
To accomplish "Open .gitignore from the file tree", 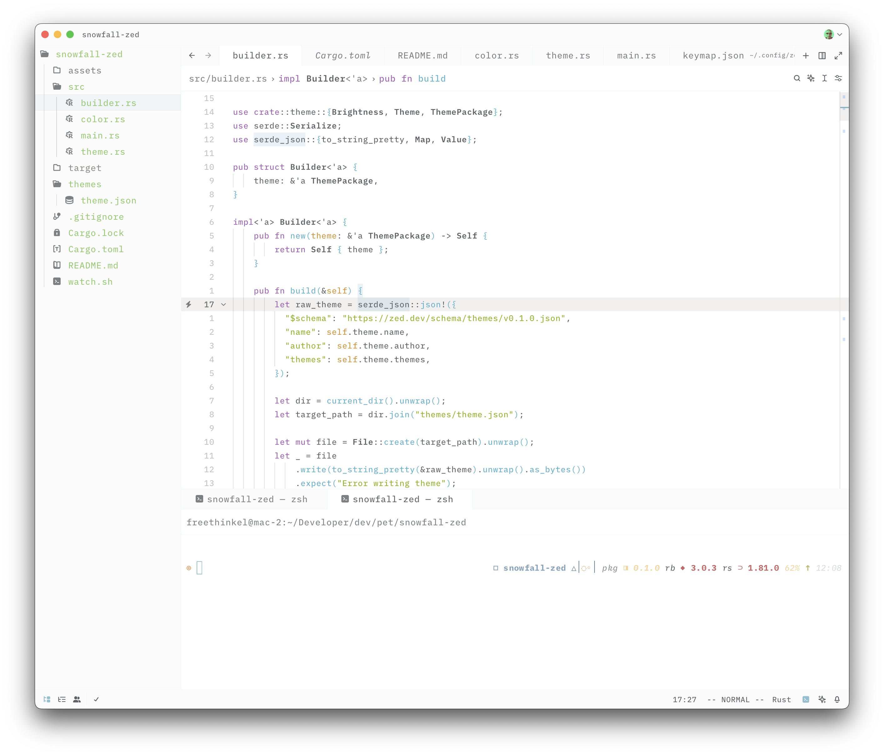I will pos(108,217).
